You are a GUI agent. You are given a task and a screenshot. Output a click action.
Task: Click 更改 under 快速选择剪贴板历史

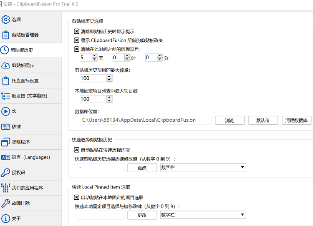pos(142,168)
